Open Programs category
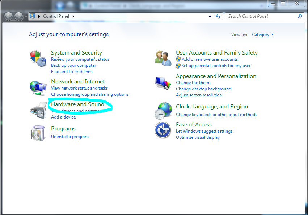Viewport: 308px width, 215px height. click(x=63, y=129)
